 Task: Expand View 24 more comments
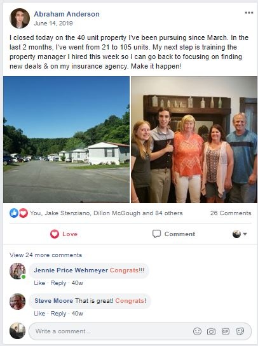(46, 255)
